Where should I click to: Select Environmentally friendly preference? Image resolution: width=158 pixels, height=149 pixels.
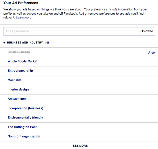coord(25,117)
